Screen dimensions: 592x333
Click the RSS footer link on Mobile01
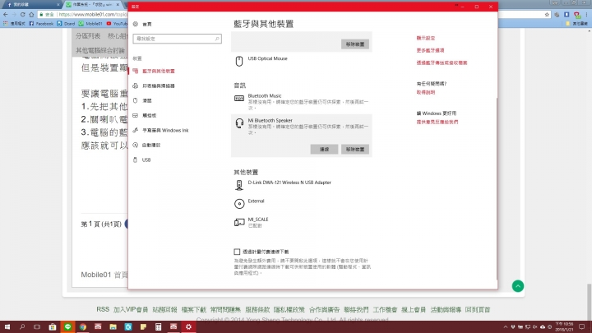(103, 309)
